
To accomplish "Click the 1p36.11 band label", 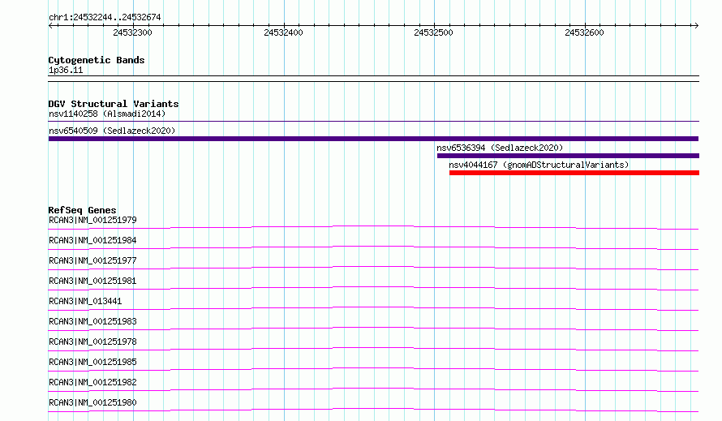I will tap(66, 71).
